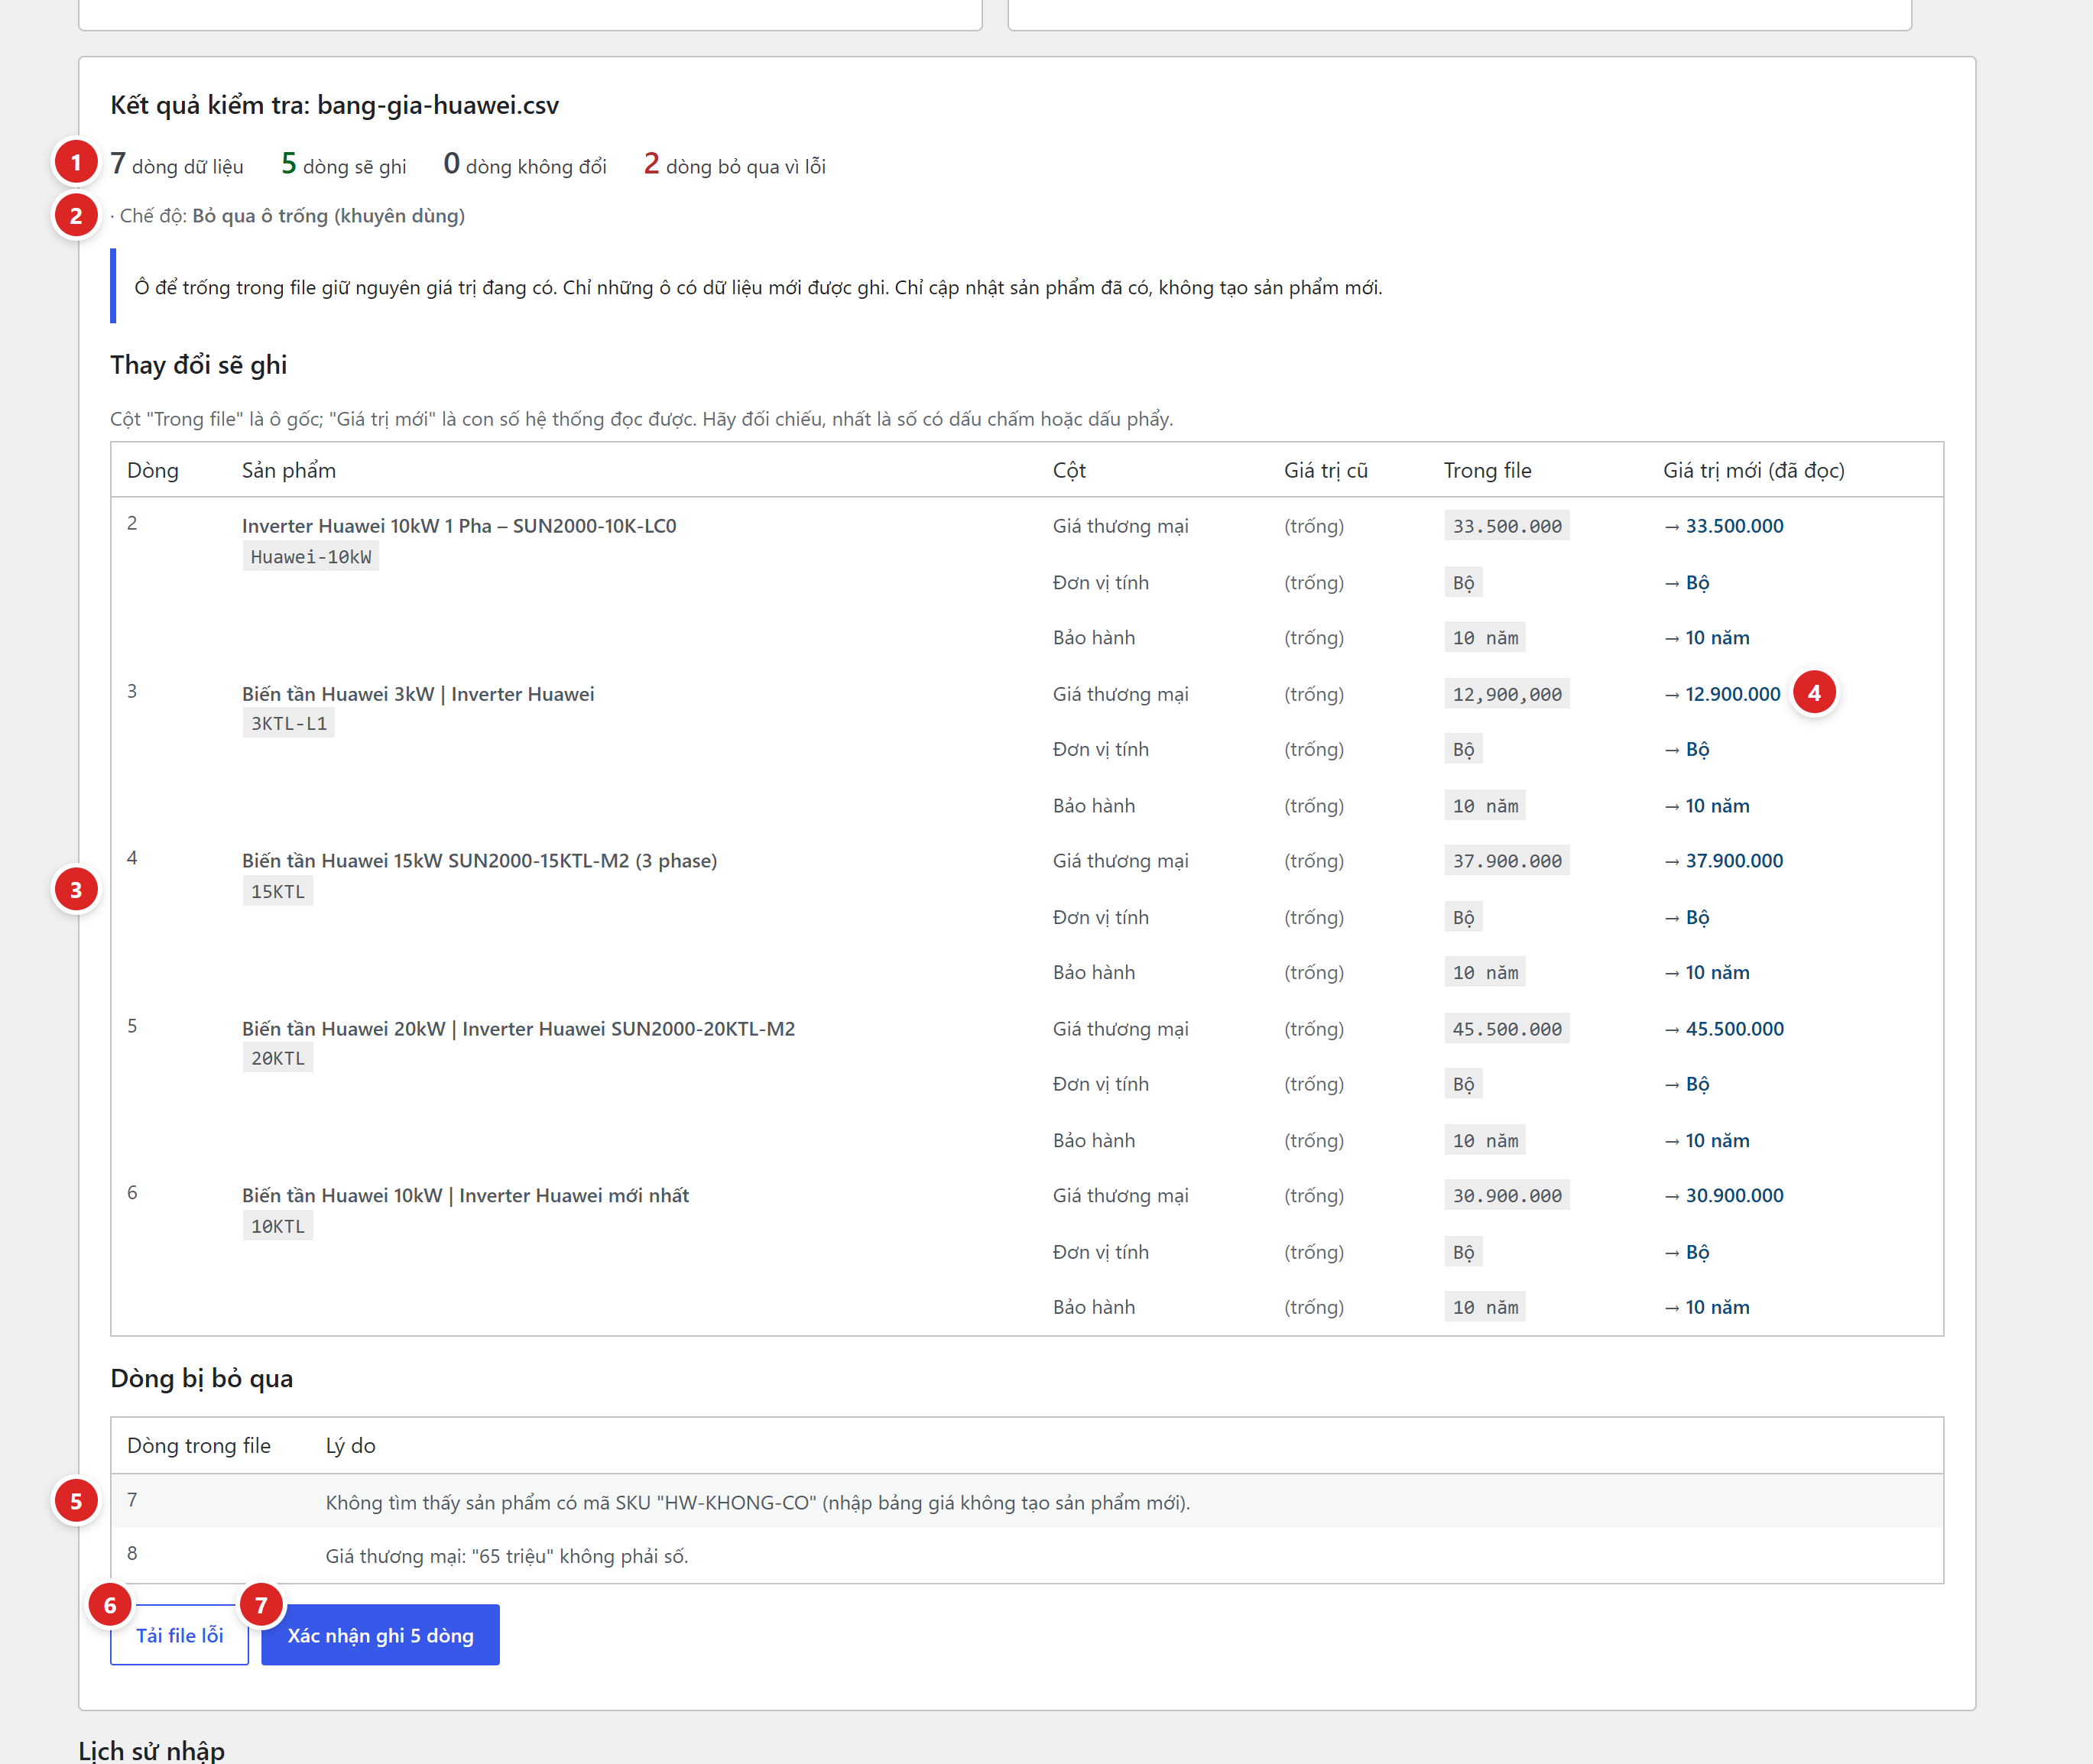Click the 'Lý do' column header
Viewport: 2093px width, 1764px height.
pos(350,1446)
